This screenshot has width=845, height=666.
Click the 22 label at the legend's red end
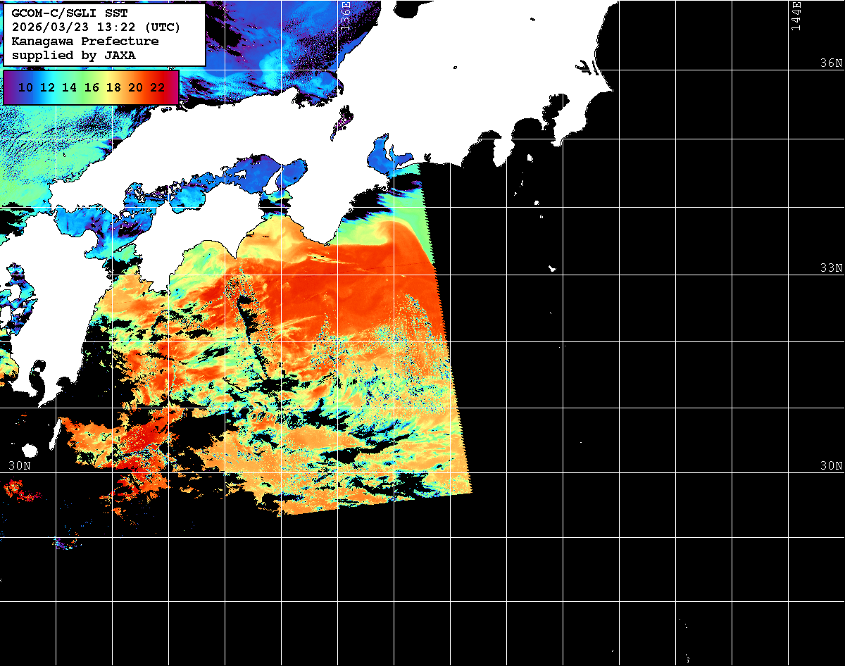pyautogui.click(x=157, y=88)
